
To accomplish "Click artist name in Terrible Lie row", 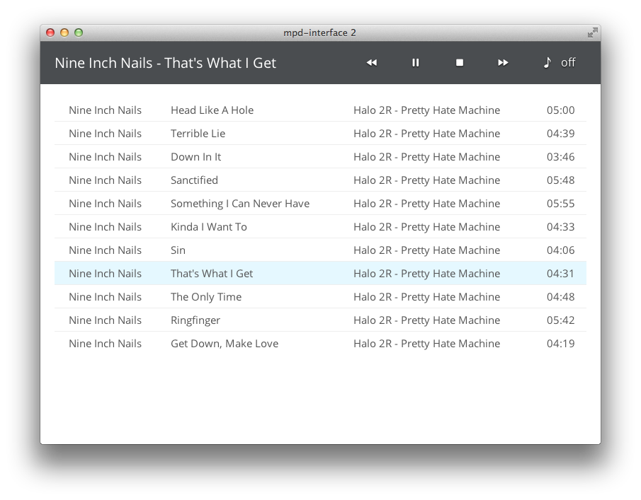I will tap(105, 134).
